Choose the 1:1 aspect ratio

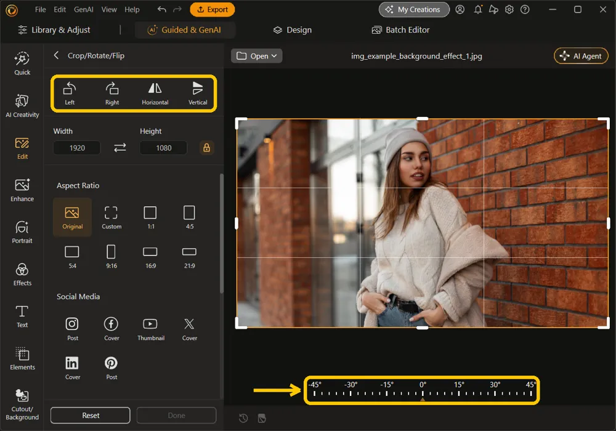click(150, 217)
